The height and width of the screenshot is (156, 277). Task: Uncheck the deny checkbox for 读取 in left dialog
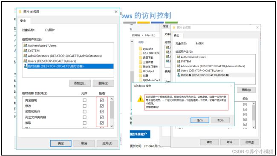102,123
